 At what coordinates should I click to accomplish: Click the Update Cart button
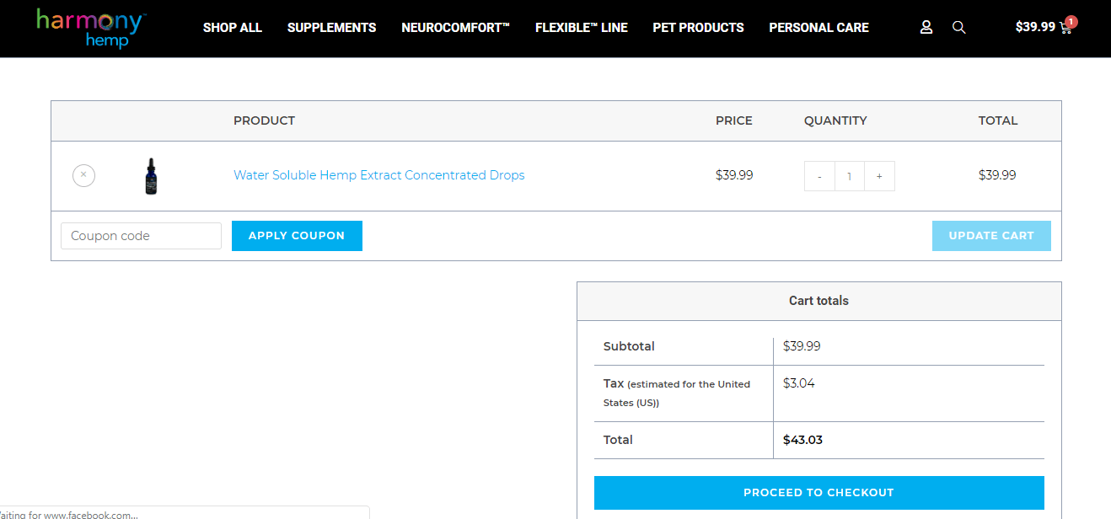pos(991,236)
